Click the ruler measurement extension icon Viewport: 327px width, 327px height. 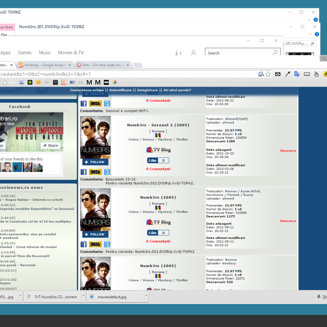pos(307,74)
